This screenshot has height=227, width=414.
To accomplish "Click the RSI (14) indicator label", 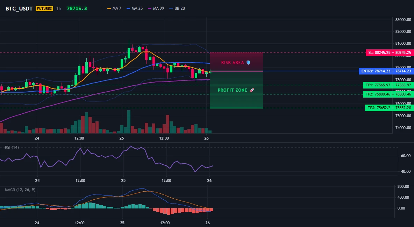I will point(12,147).
